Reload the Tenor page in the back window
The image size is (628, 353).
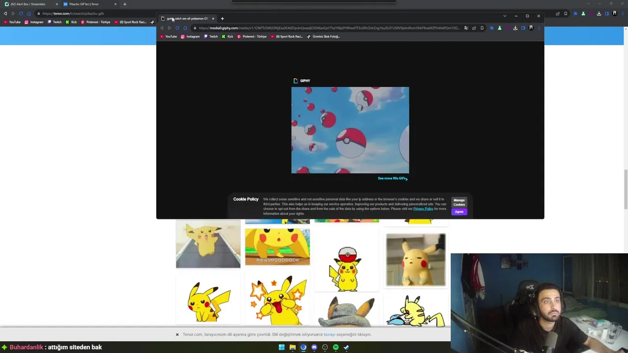click(x=21, y=13)
